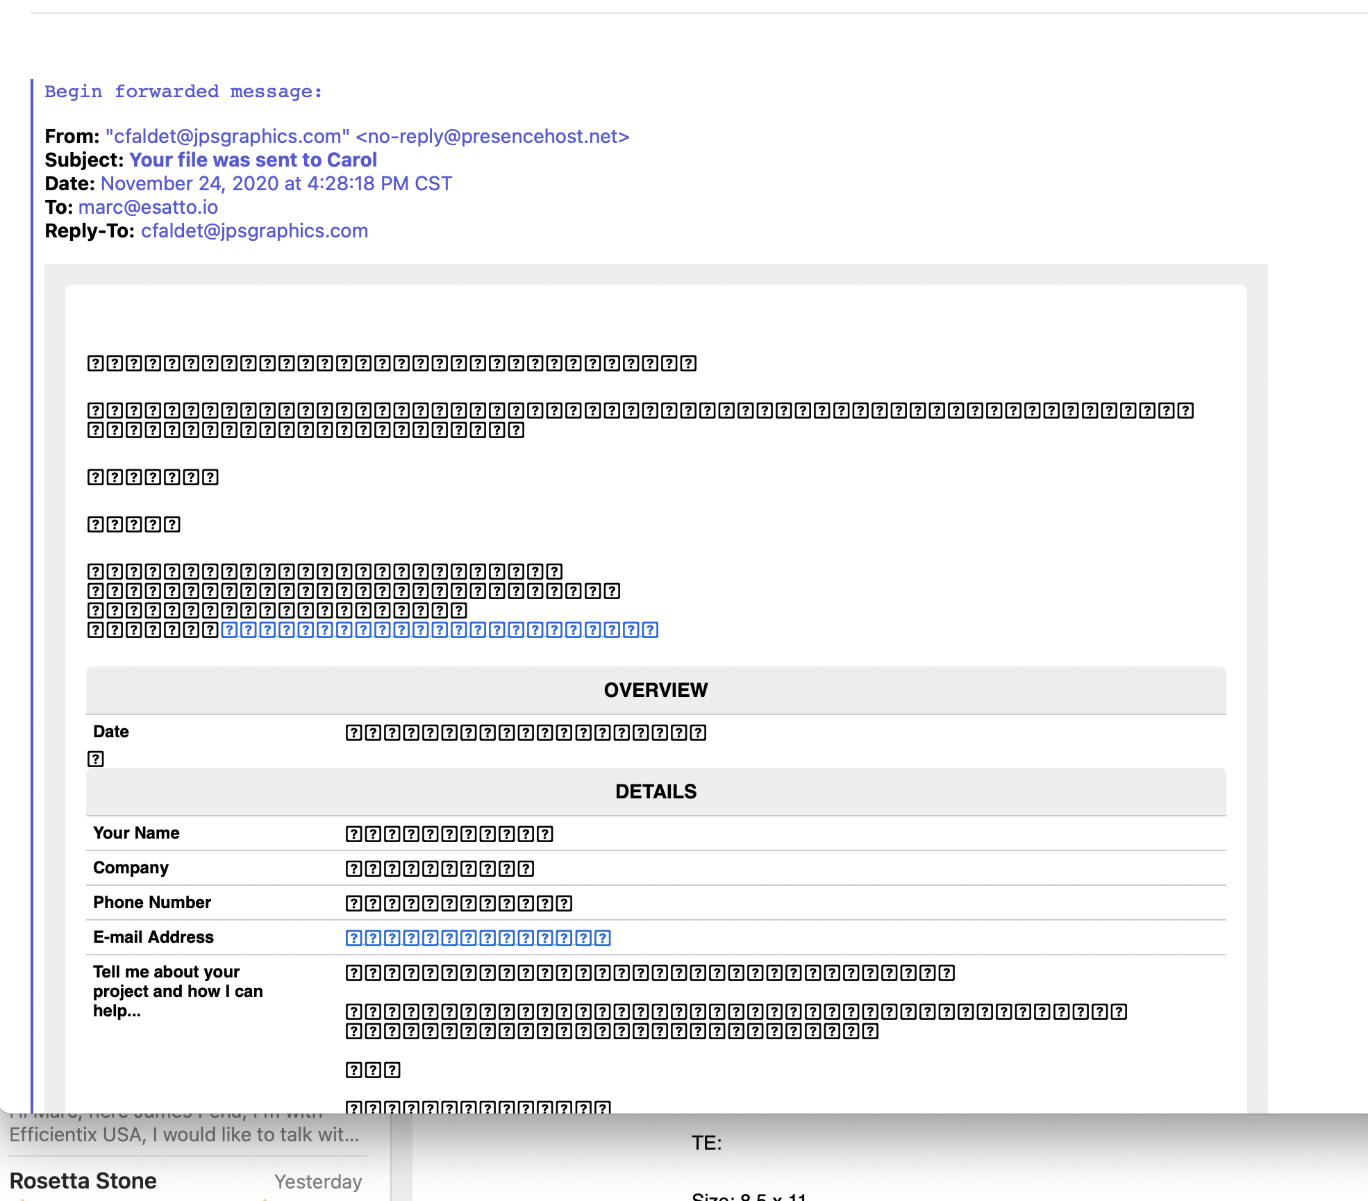Viewport: 1368px width, 1201px height.
Task: Click the DETAILS section header
Action: click(x=656, y=791)
